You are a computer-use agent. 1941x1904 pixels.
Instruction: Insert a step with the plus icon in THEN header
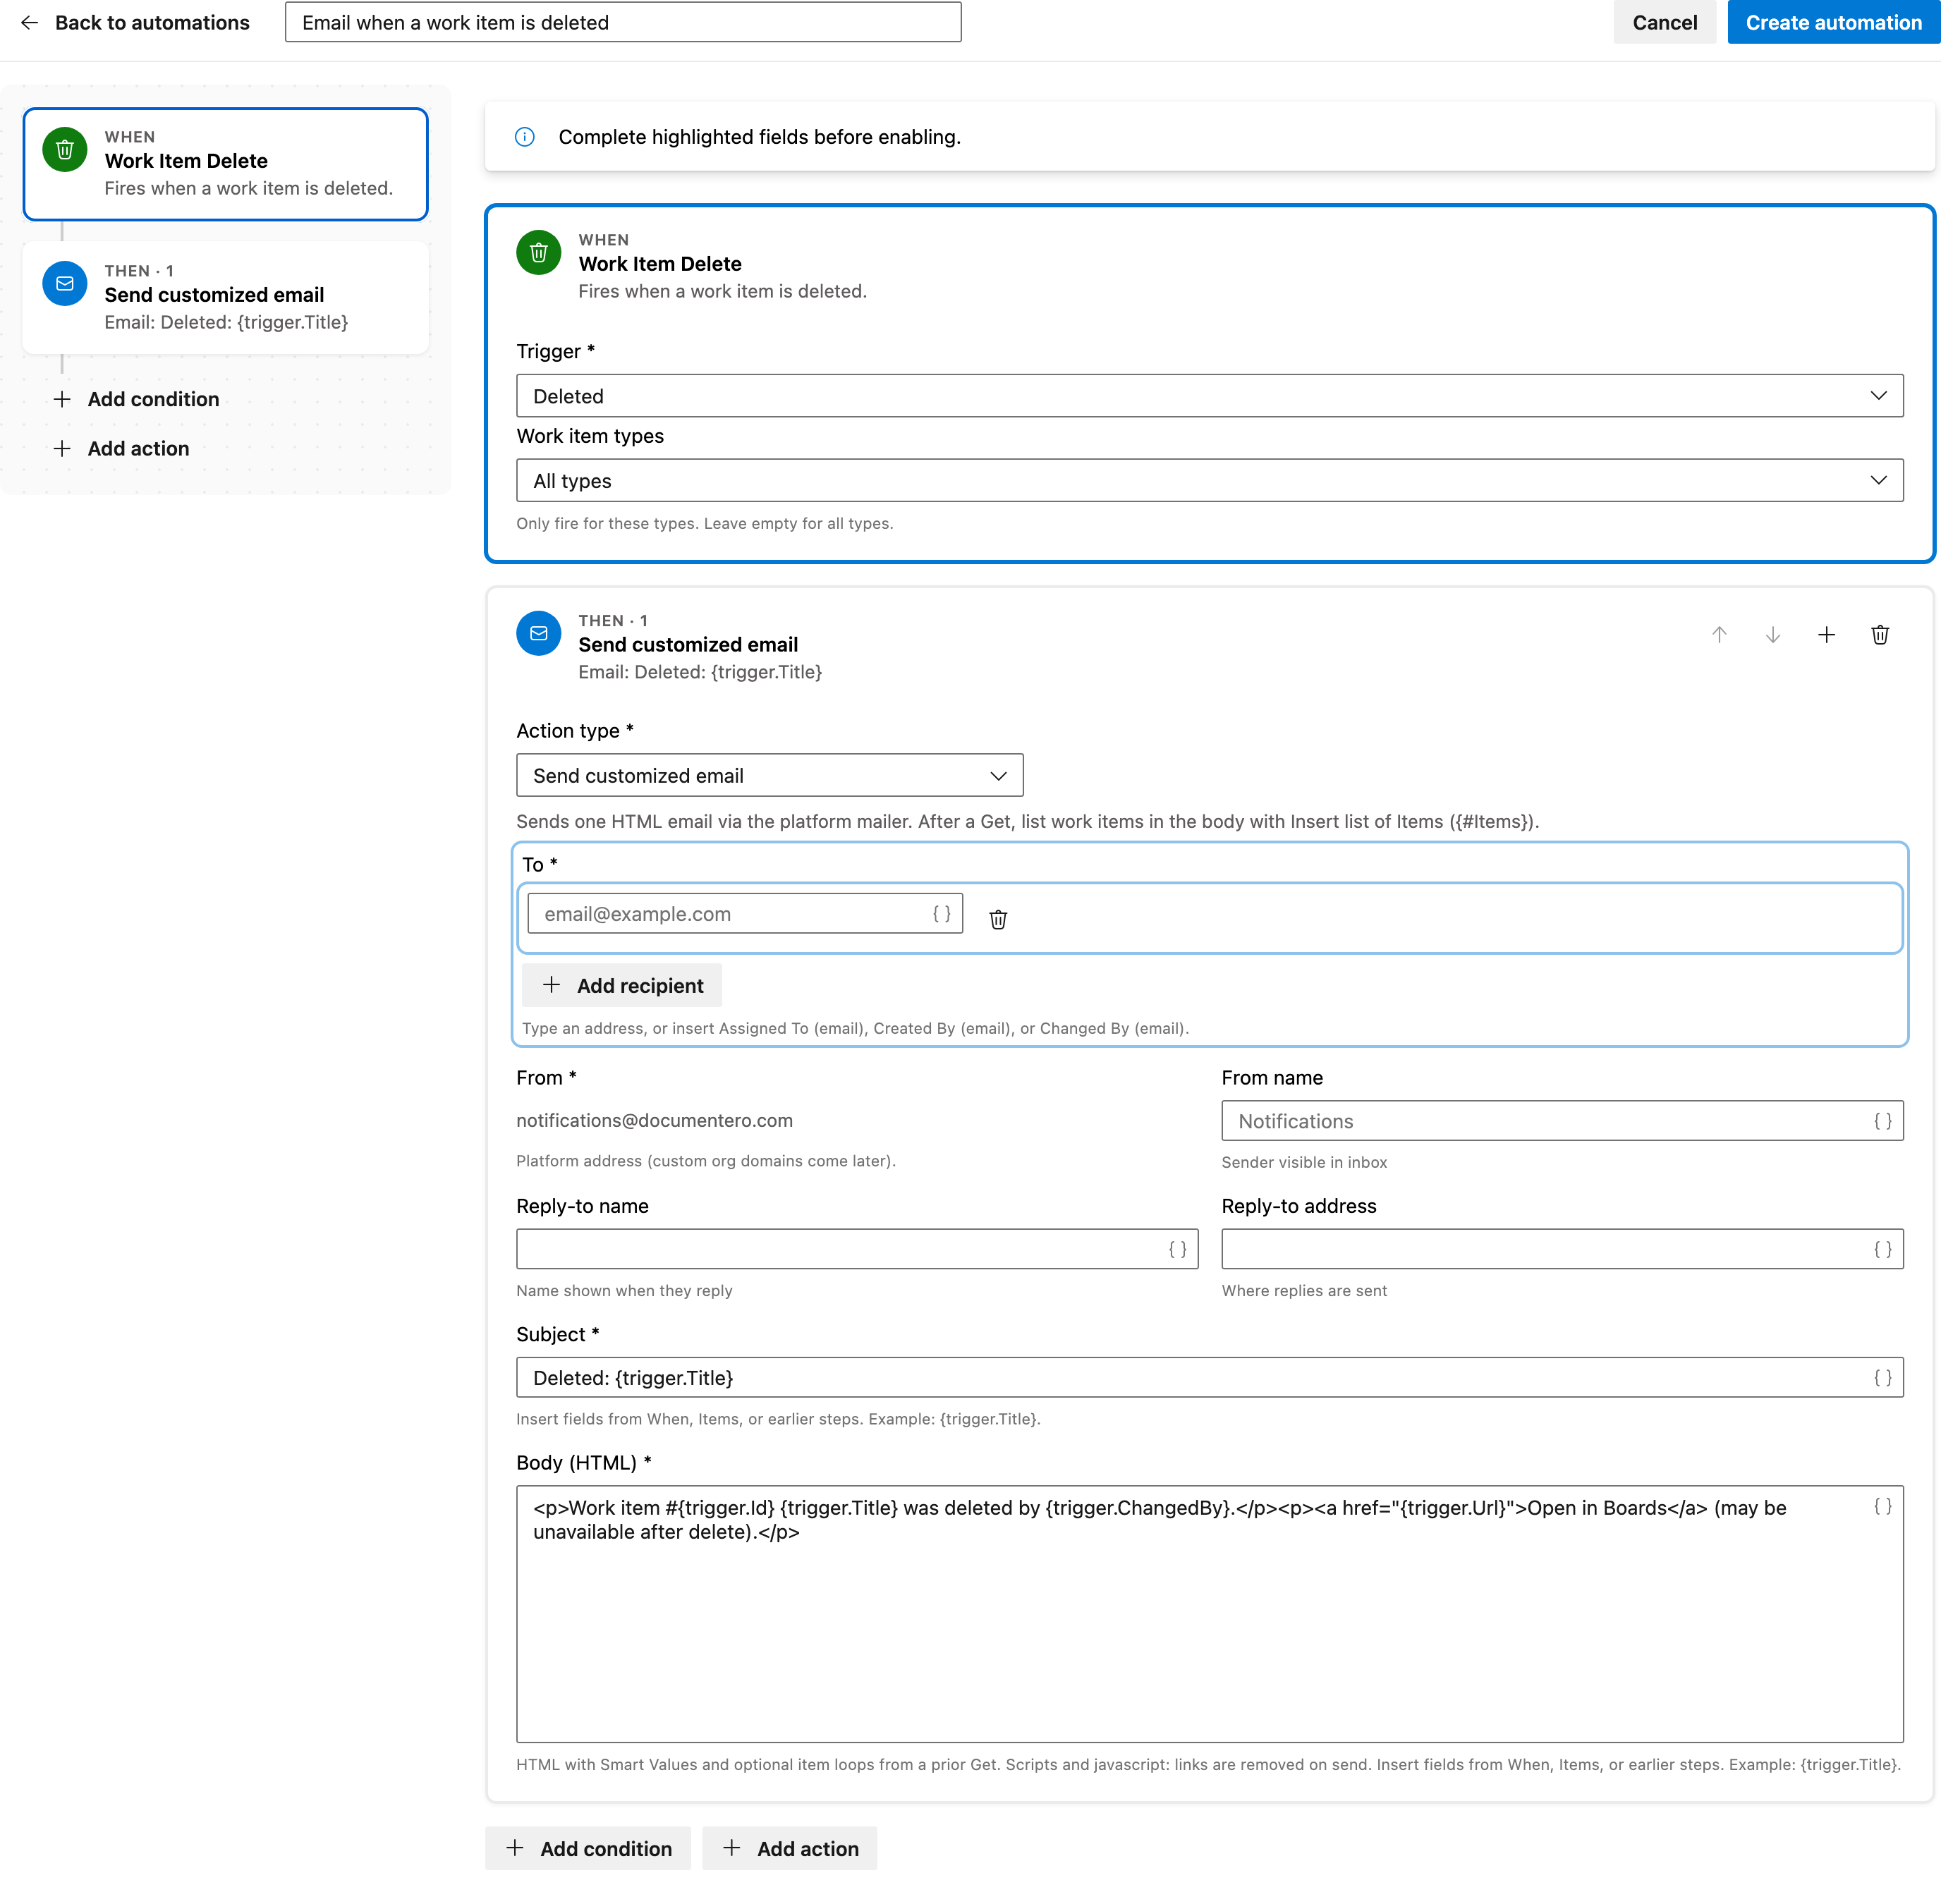tap(1826, 635)
